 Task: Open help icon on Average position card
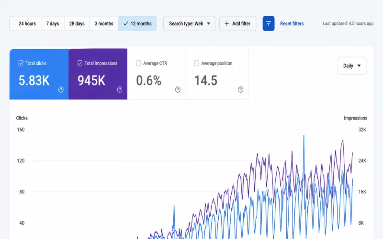241,89
